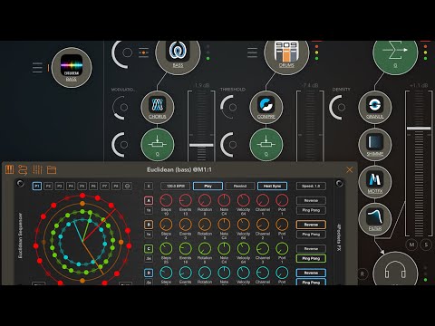Screen dimensions: 435x326
Task: Open the FILTER effect node
Action: pyautogui.click(x=375, y=219)
